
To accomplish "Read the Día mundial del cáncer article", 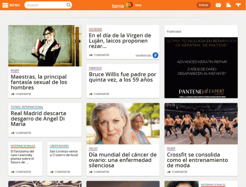I will [123, 160].
